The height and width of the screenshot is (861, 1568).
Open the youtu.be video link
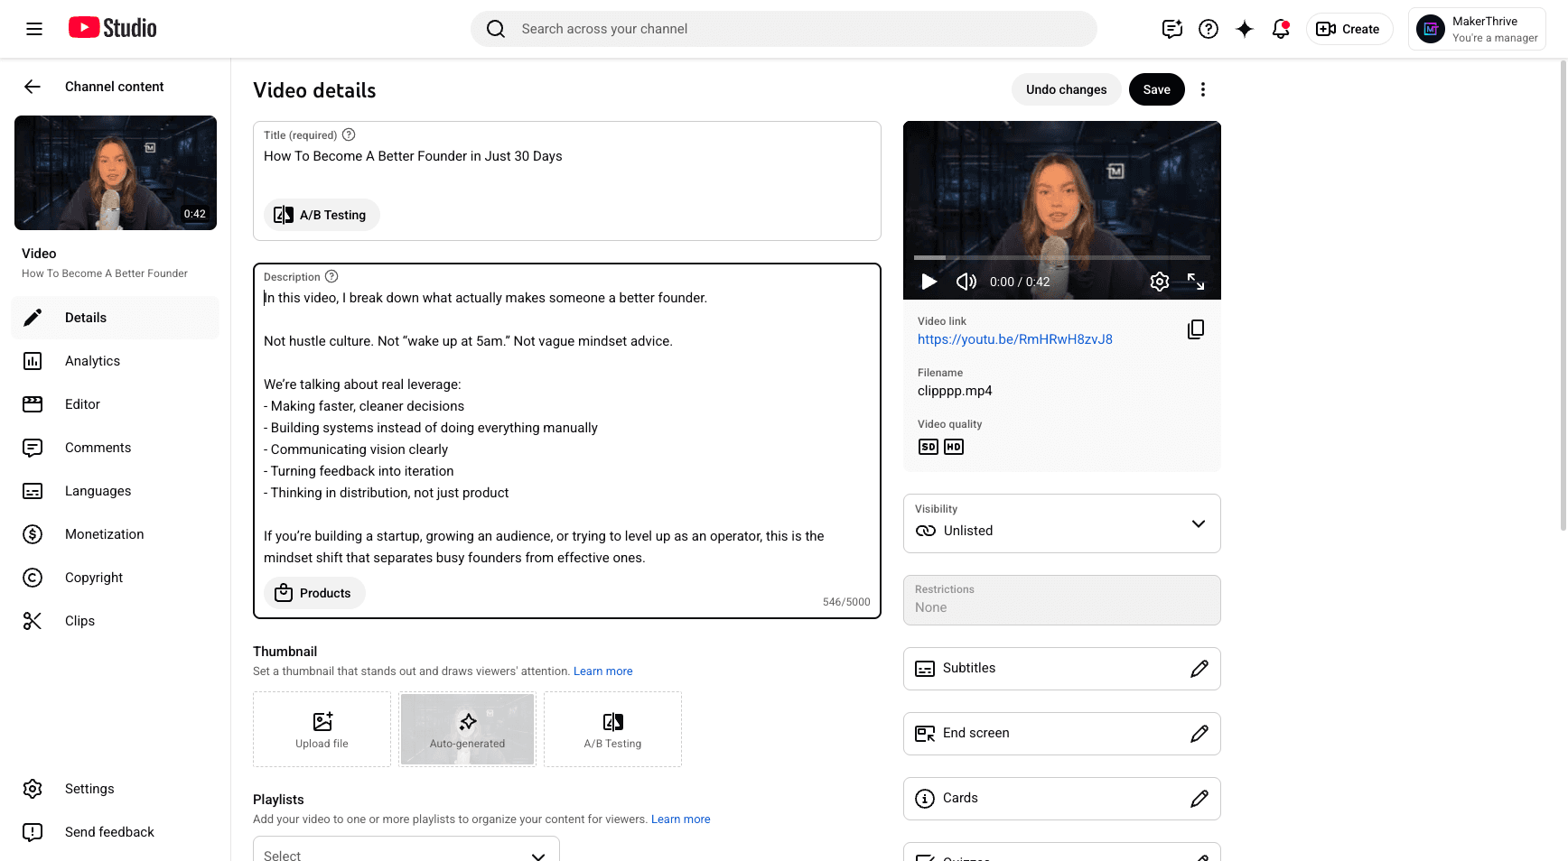coord(1015,339)
